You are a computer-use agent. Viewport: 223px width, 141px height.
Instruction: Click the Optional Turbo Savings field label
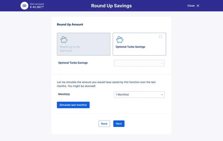pyautogui.click(x=73, y=63)
